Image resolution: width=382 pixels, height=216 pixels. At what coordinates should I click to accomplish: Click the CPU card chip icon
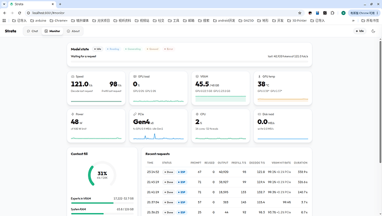197,114
